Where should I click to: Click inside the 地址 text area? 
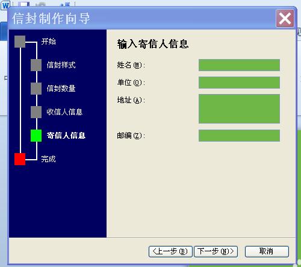pyautogui.click(x=239, y=108)
